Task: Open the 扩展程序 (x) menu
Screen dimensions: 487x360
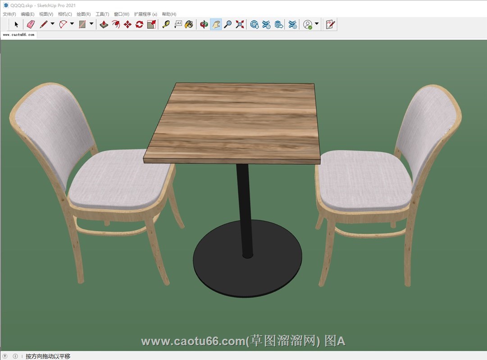Action: [x=146, y=14]
